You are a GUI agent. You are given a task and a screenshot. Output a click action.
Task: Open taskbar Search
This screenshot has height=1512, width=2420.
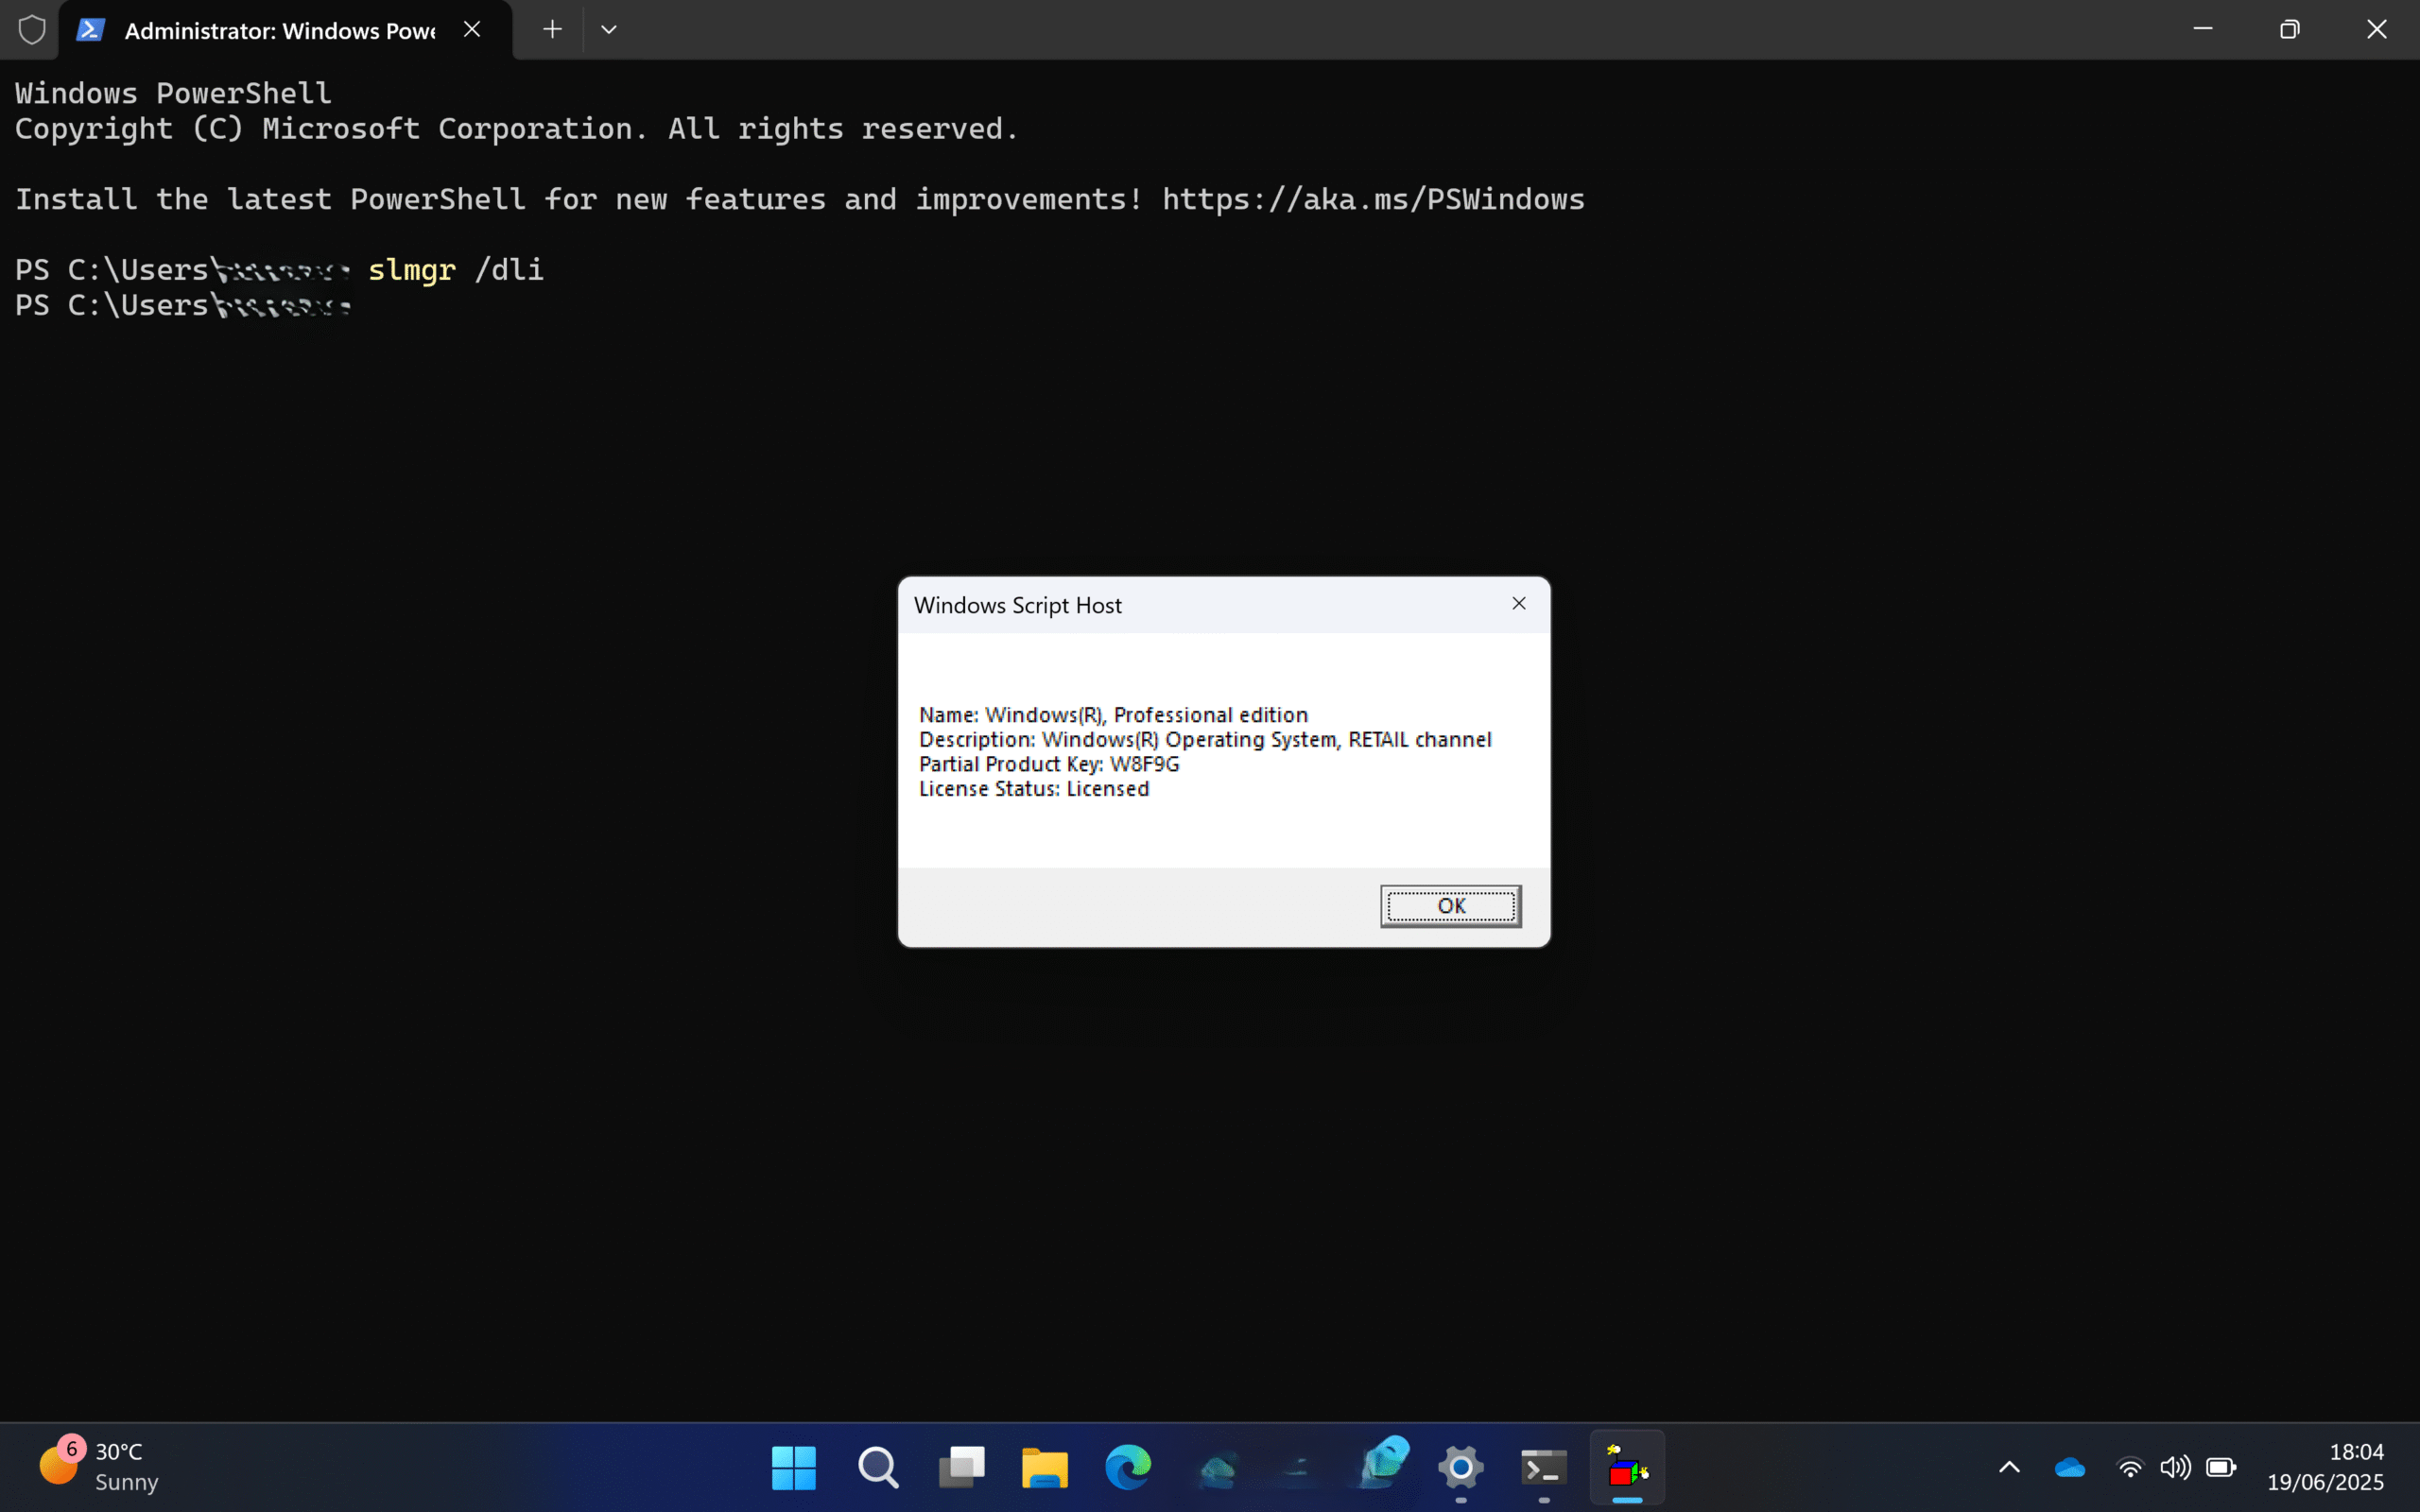click(x=878, y=1468)
